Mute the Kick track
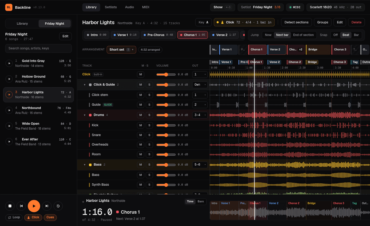Screen dimensions: 370x226 [141, 125]
